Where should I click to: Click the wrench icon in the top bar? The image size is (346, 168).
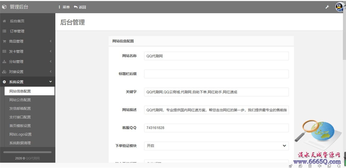[x=327, y=7]
